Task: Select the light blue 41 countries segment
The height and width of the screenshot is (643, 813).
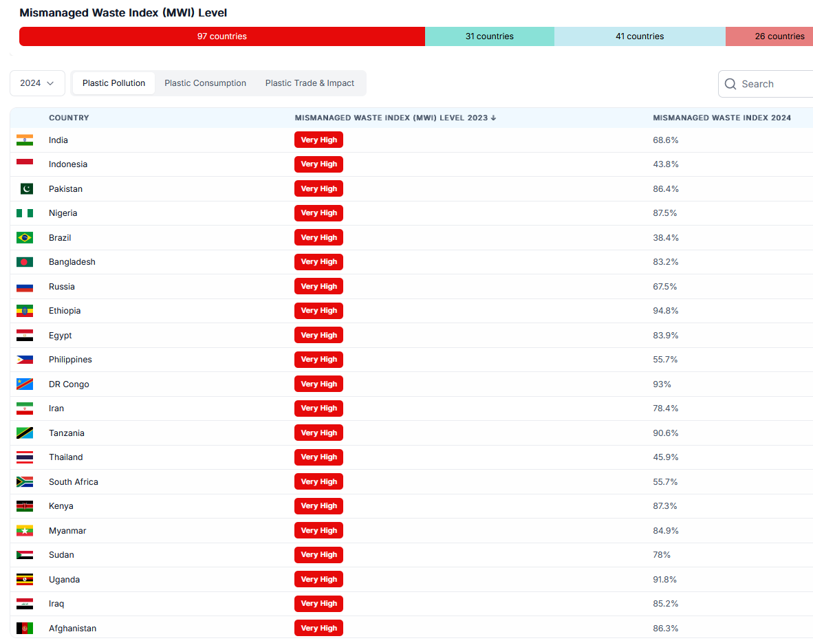Action: tap(640, 36)
